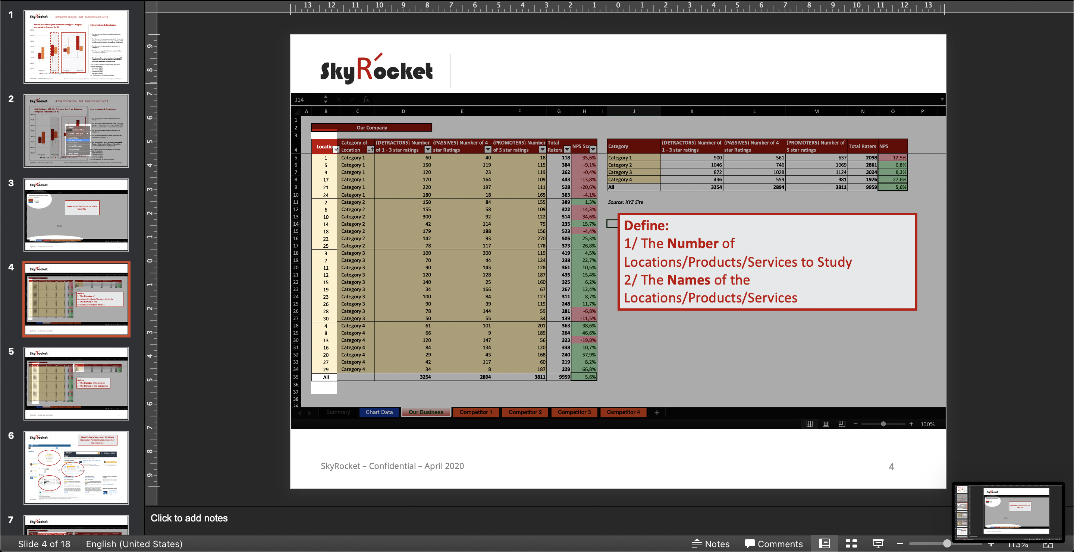Select column D header in Excel screenshot
Image resolution: width=1074 pixels, height=552 pixels.
tap(403, 111)
